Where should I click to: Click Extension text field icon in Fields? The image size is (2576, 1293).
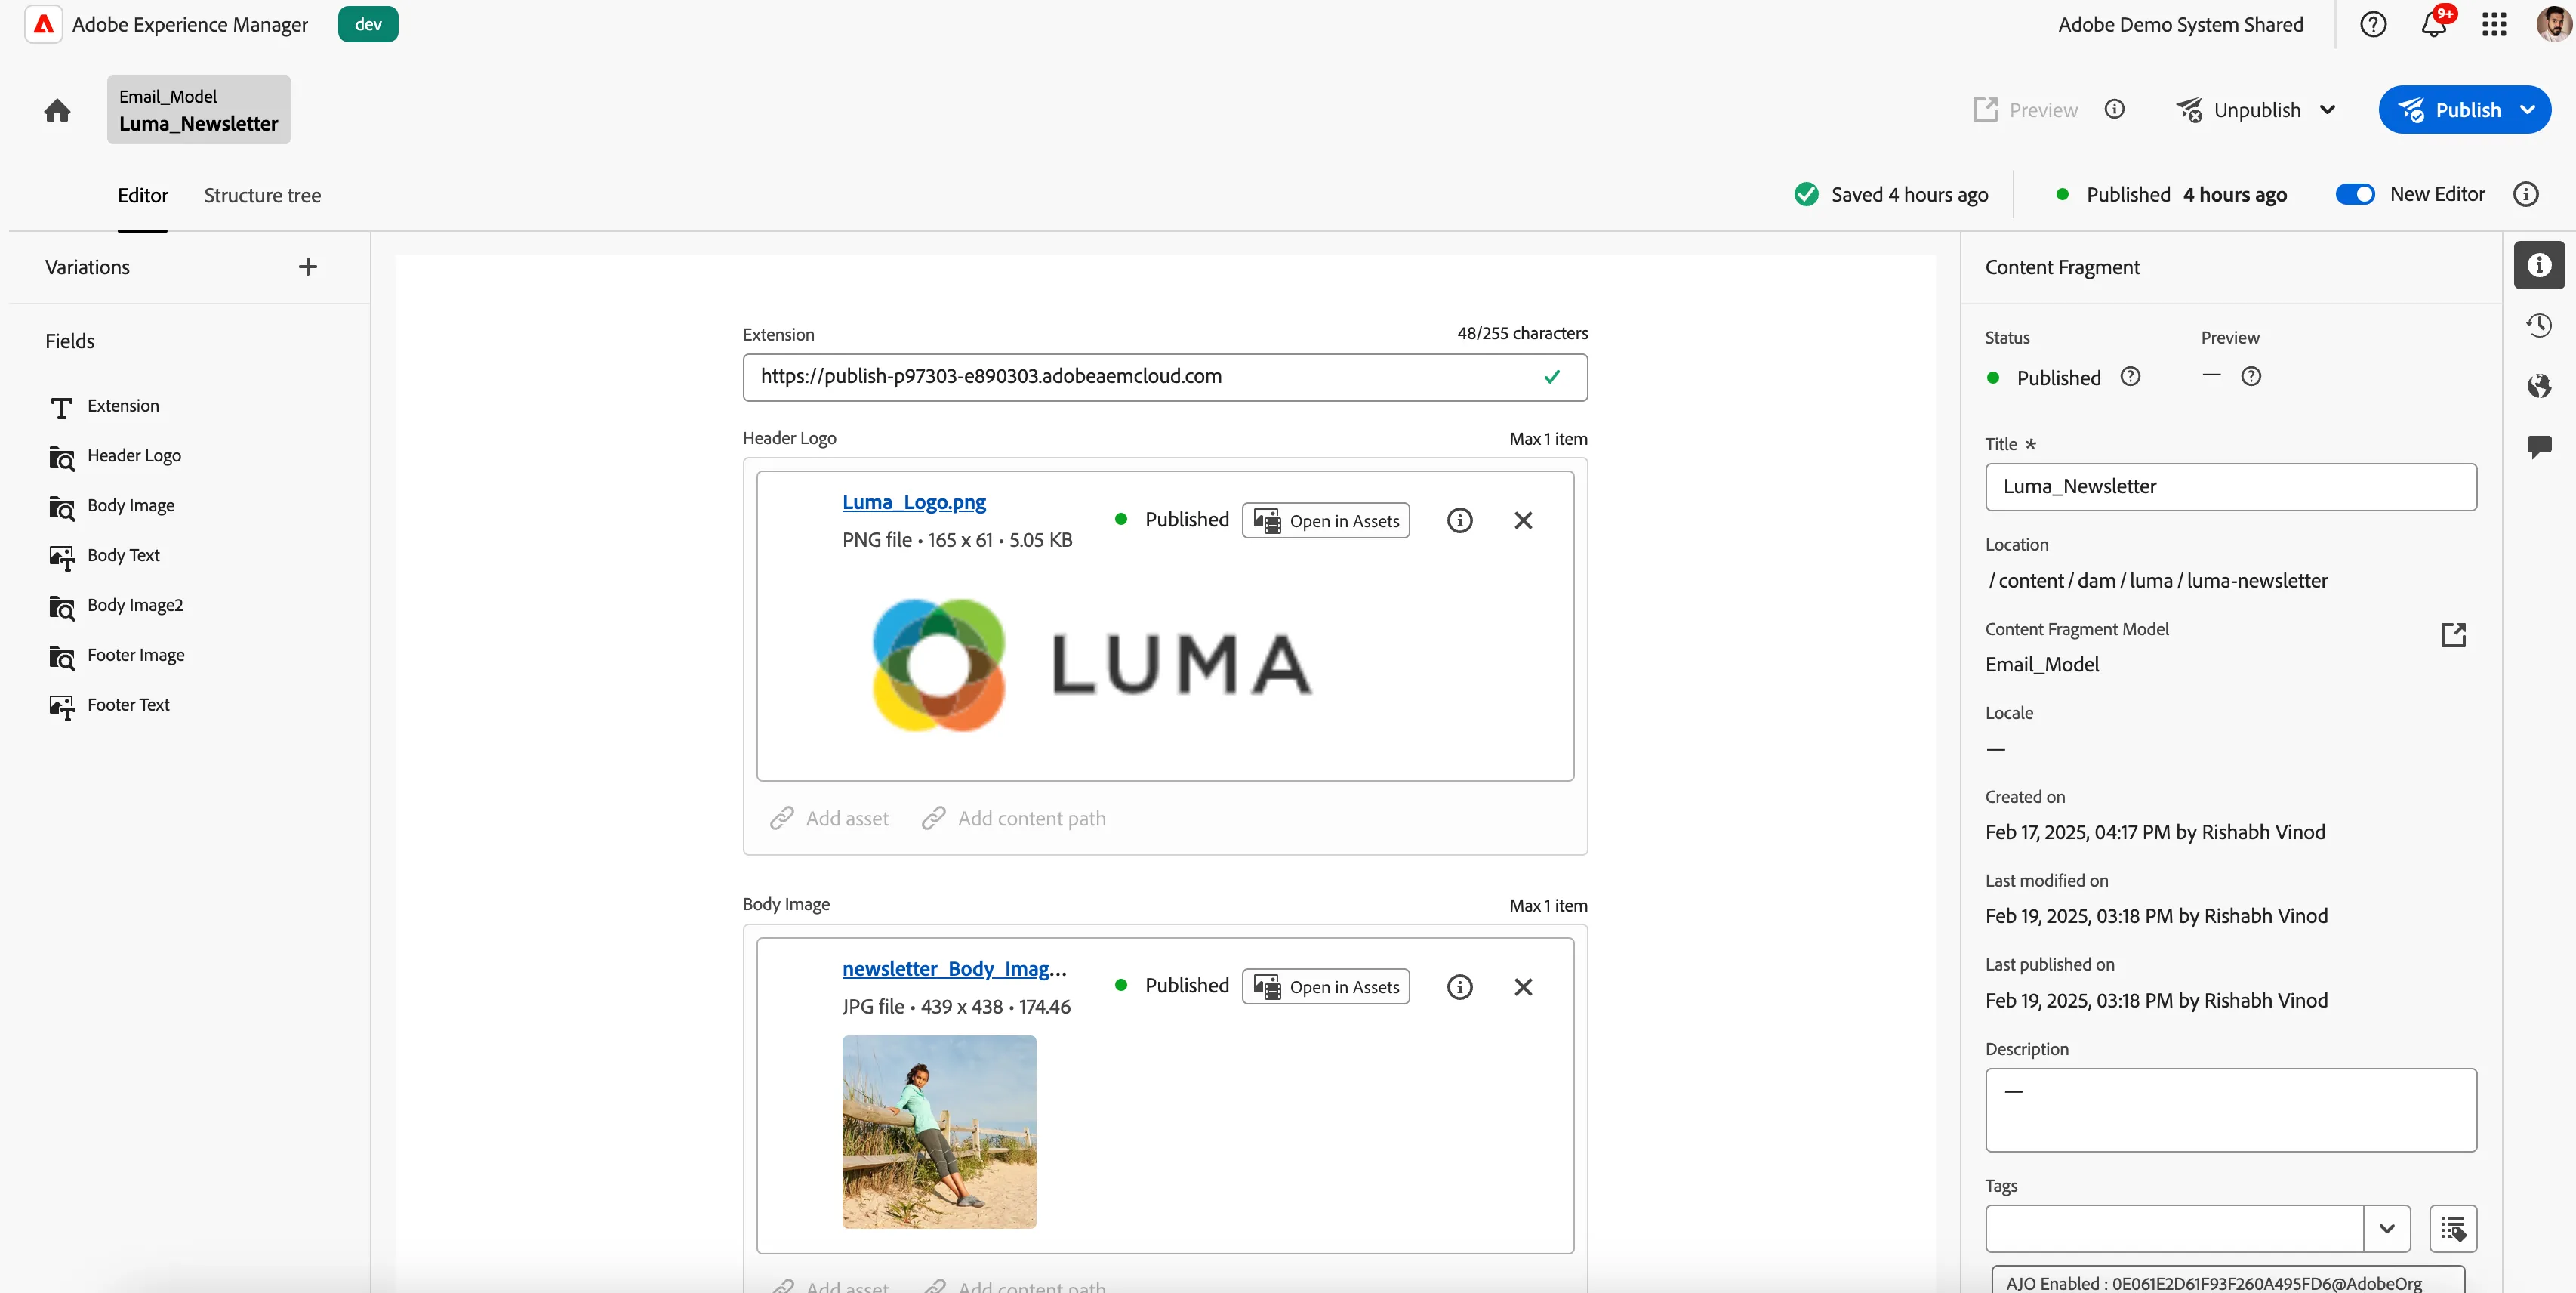pyautogui.click(x=62, y=407)
